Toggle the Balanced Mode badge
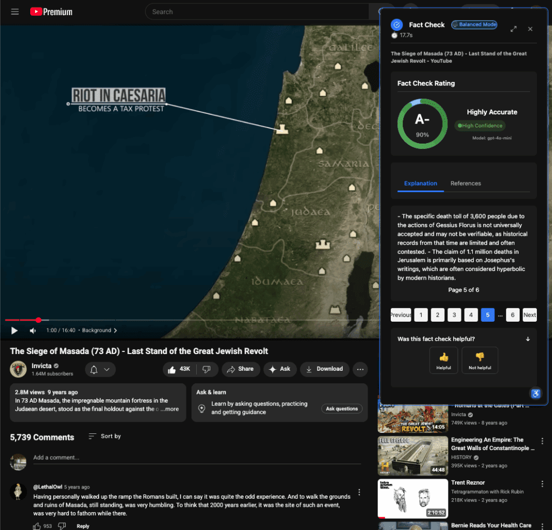Viewport: 552px width, 530px height. (x=474, y=25)
